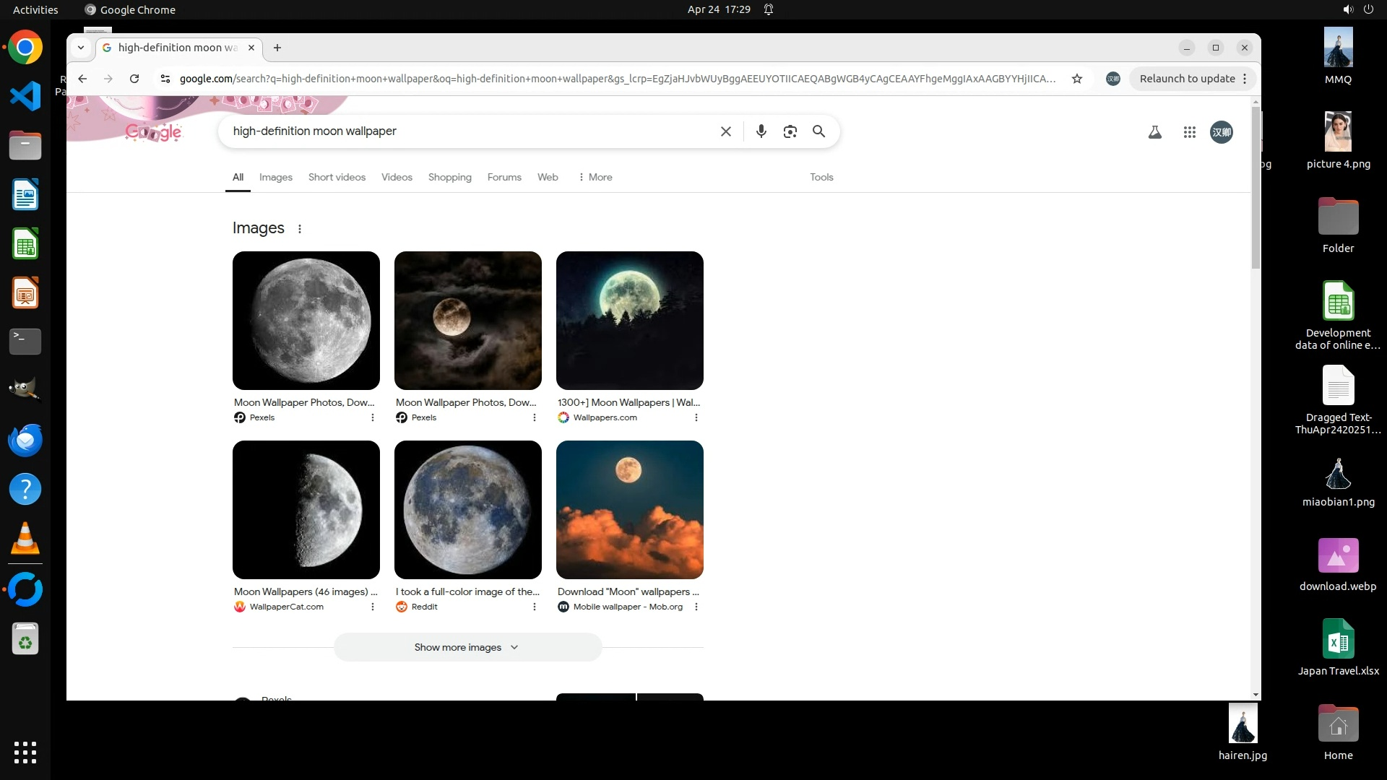Expand Show more images

coord(467,647)
